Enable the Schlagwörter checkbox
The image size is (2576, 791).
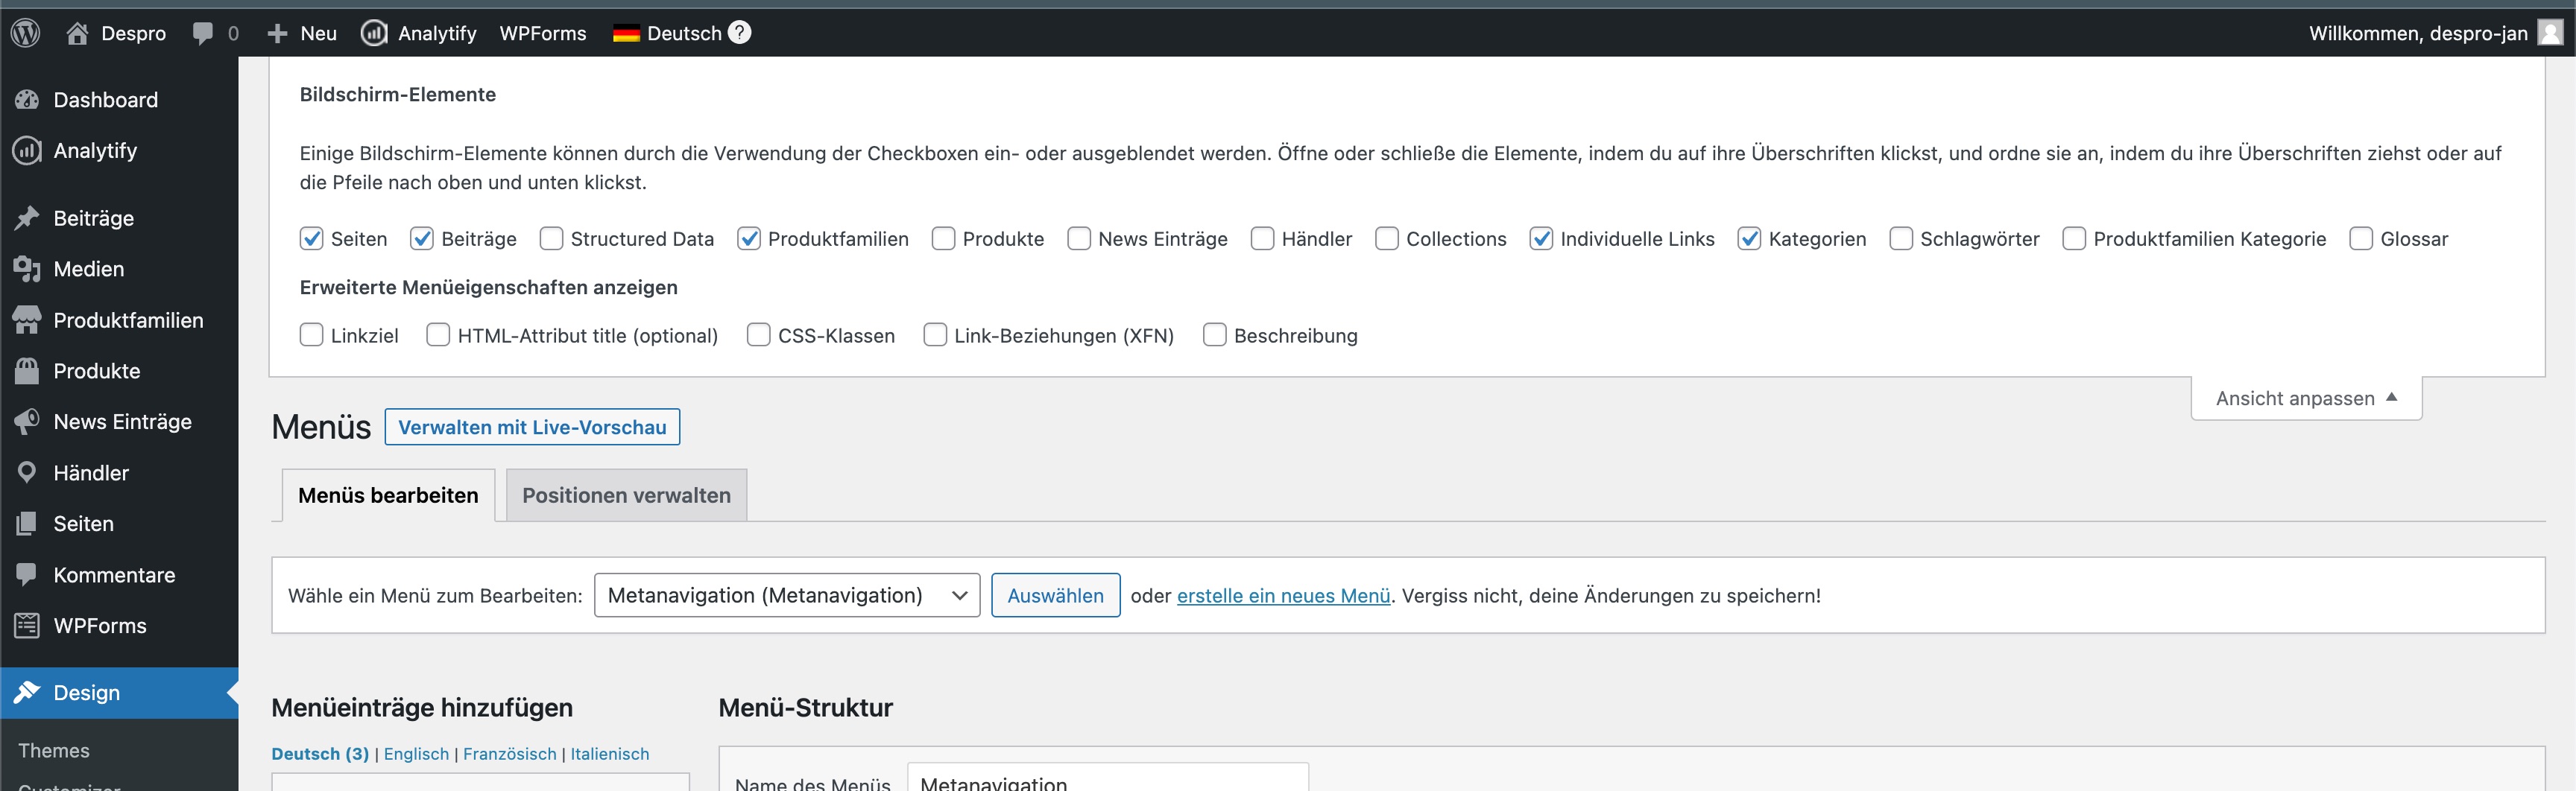tap(1901, 238)
